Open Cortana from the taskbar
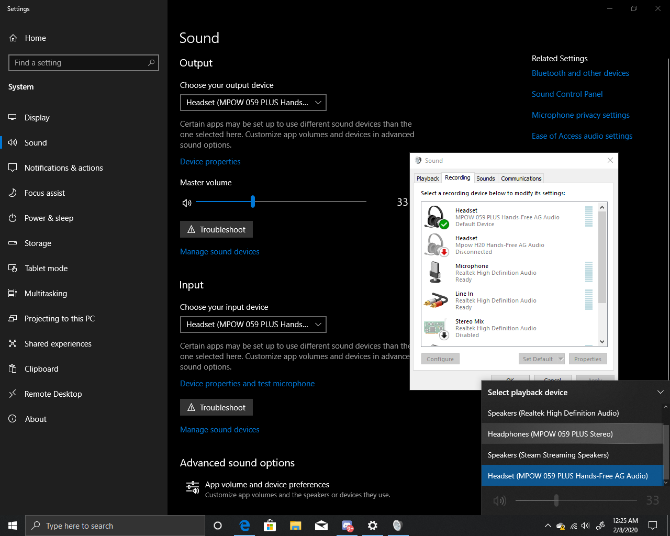Screen dimensions: 670x536 [x=218, y=526]
